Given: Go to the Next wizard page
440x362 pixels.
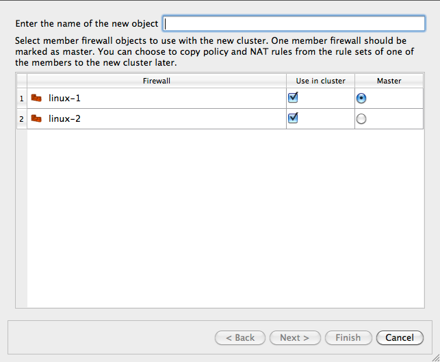Looking at the screenshot, I should tap(294, 337).
